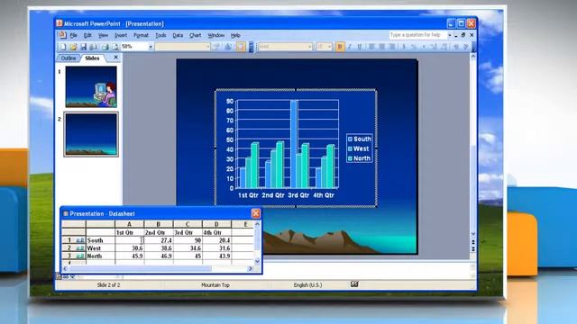Click the South row series icon in datasheet
The width and height of the screenshot is (577, 324).
click(80, 240)
